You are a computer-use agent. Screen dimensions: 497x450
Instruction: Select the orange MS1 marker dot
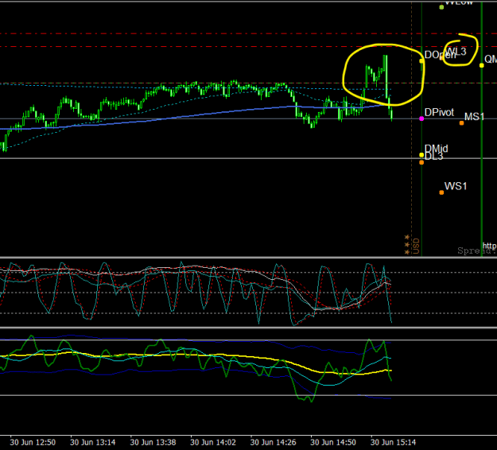461,123
